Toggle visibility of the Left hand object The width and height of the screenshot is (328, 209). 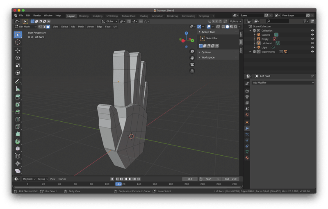pos(312,43)
